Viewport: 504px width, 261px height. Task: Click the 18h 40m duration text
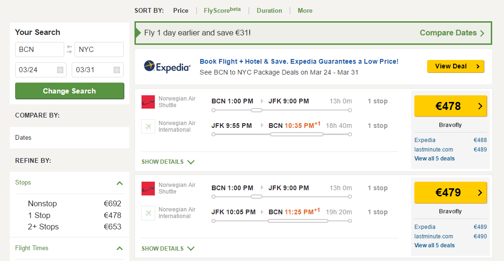coord(339,126)
